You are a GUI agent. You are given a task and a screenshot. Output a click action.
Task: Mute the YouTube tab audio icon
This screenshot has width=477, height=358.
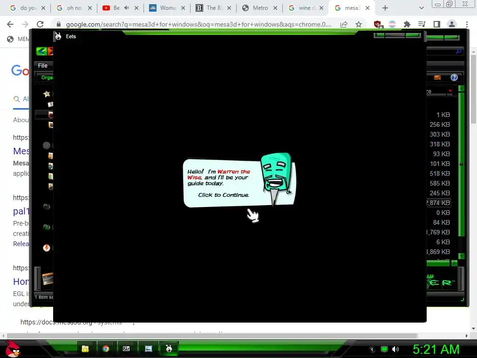[x=127, y=8]
